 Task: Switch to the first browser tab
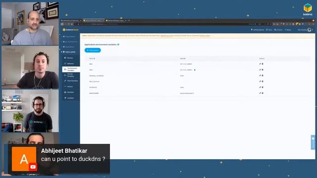71,20
